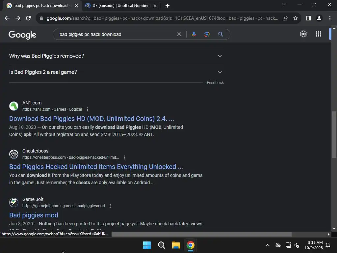
Task: Open the tab search dropdown arrow
Action: pyautogui.click(x=284, y=5)
